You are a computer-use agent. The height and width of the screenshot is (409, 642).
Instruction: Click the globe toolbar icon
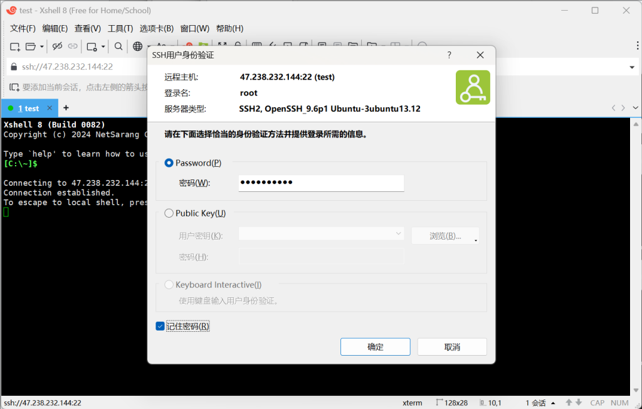137,46
